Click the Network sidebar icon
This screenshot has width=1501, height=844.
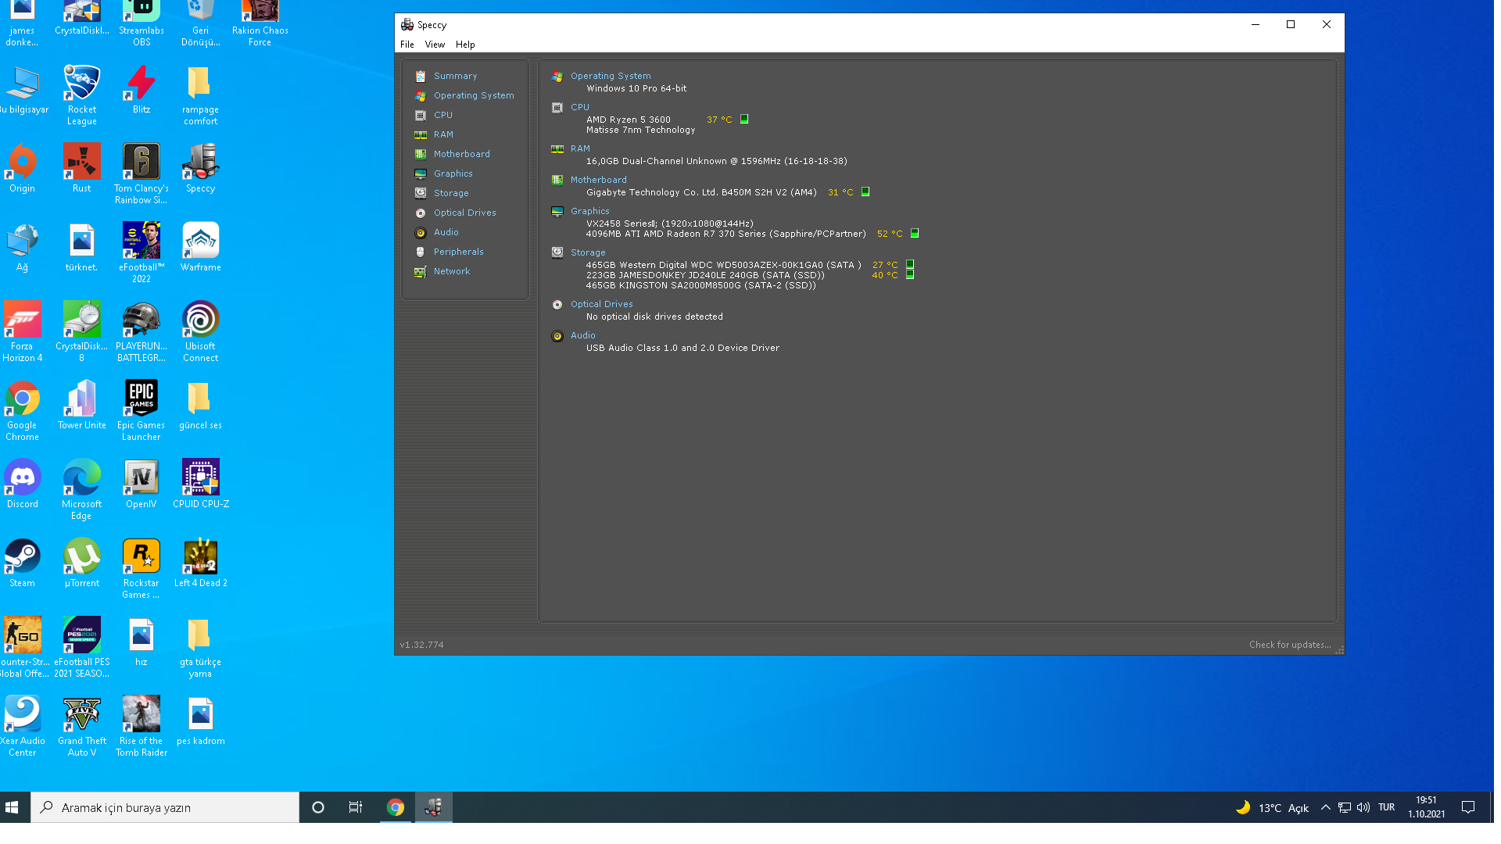pos(420,271)
